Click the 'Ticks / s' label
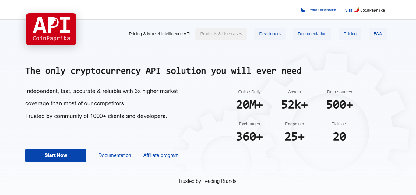 point(340,124)
